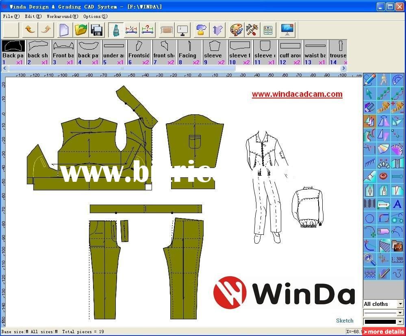Click the fabric marker layout toolbar icon
This screenshot has height=336, width=406.
[x=166, y=30]
